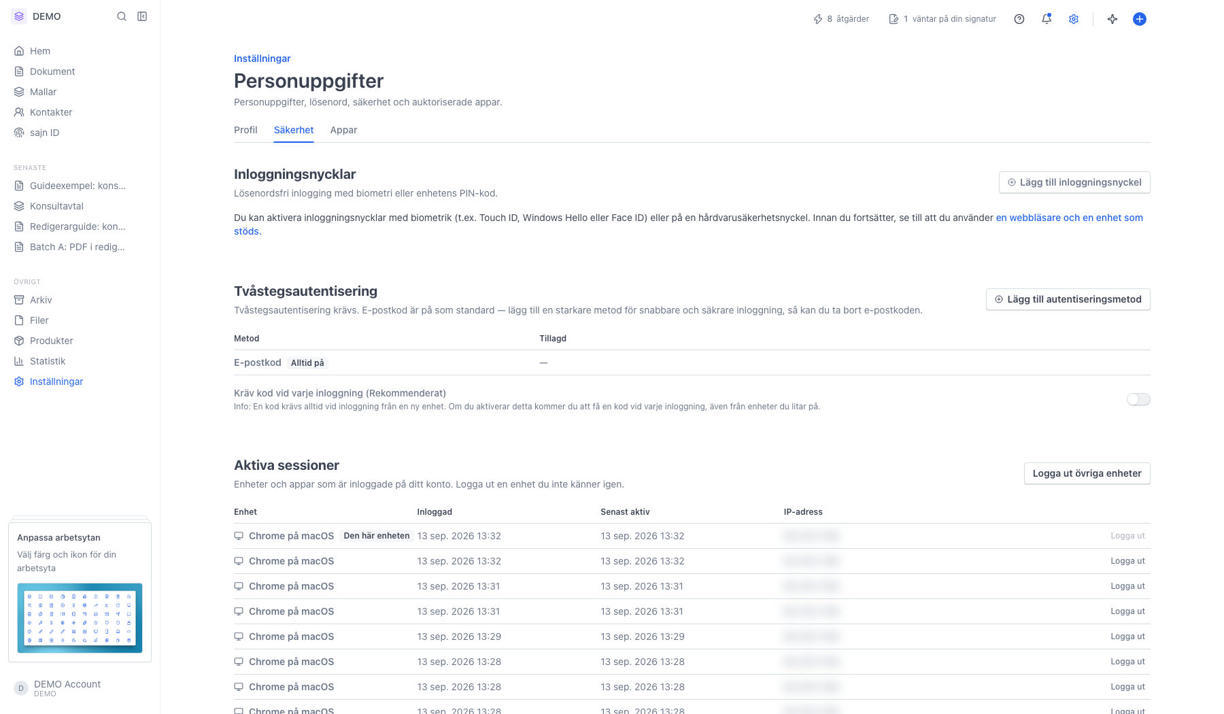Open 1 väntar på din signatur
Screen dimensions: 1224x714
tap(942, 19)
